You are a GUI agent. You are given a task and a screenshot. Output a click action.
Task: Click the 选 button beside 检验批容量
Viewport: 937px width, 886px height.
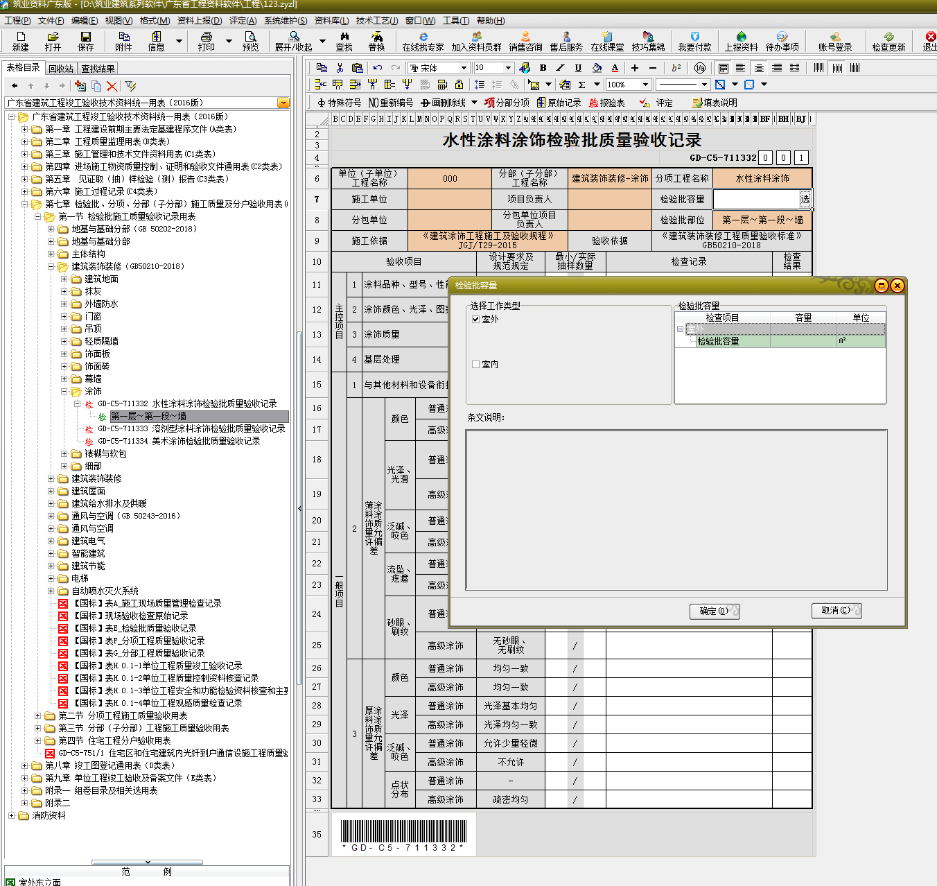coord(805,199)
